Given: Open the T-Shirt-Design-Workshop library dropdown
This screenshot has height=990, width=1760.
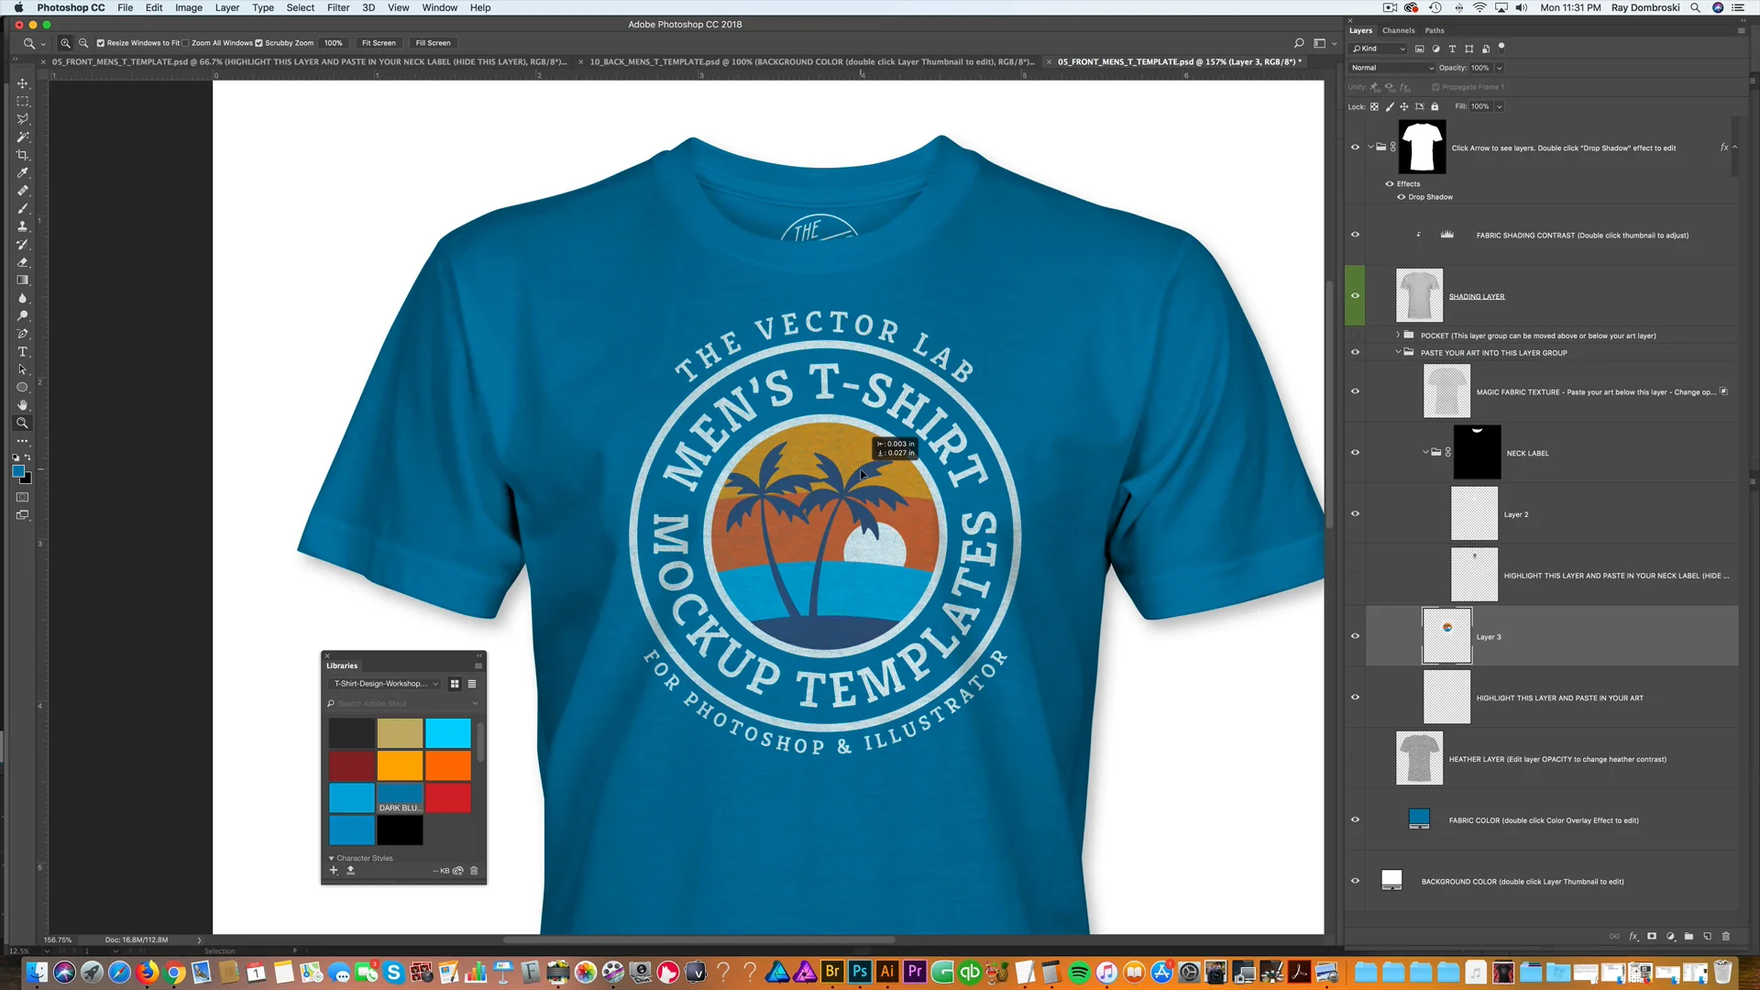Looking at the screenshot, I should 385,684.
